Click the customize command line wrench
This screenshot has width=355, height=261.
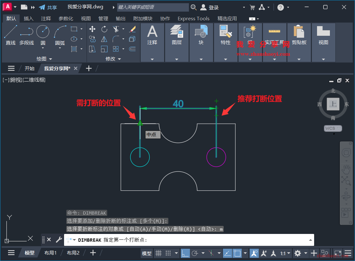pos(59,240)
